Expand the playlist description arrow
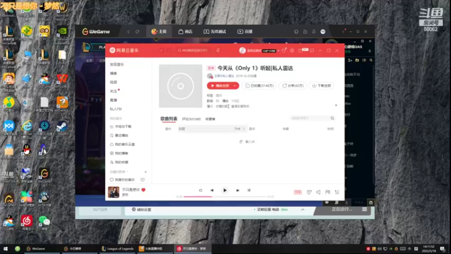 pyautogui.click(x=336, y=106)
